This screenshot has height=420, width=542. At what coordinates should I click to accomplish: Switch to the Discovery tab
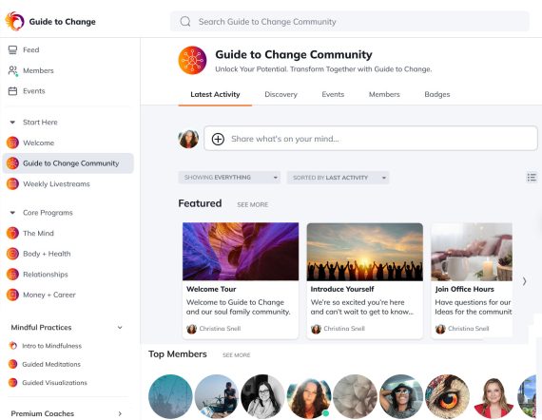(281, 94)
